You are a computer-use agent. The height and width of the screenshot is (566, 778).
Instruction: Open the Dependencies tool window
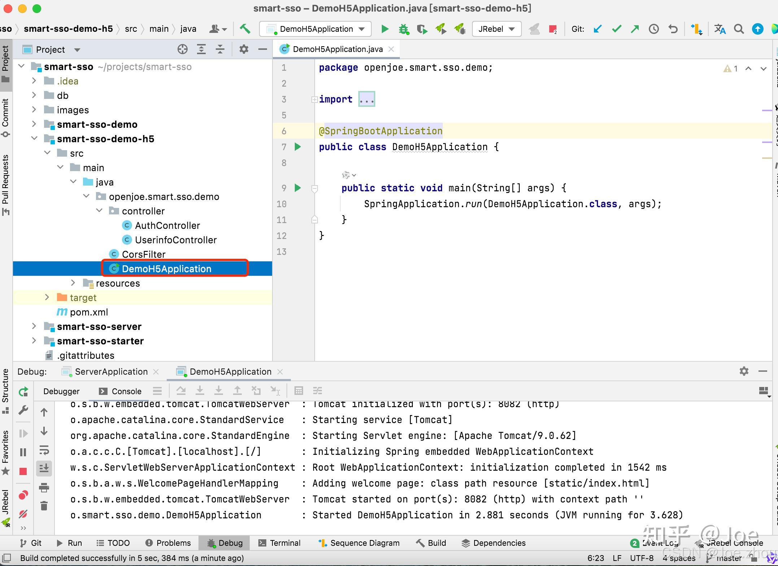click(494, 543)
